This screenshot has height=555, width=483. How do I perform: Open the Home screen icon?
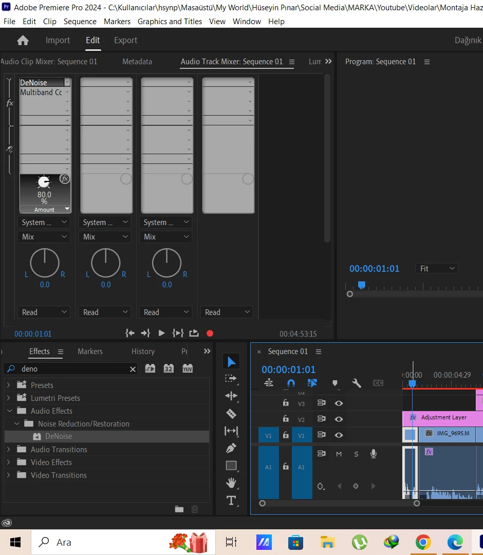click(x=23, y=41)
